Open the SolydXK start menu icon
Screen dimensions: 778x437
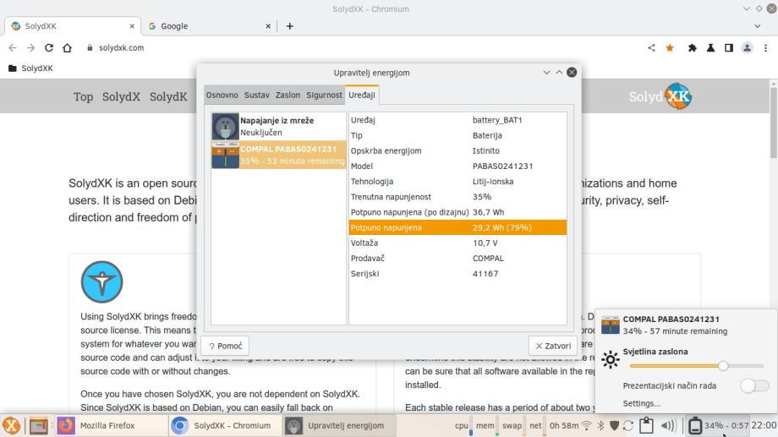tap(11, 426)
